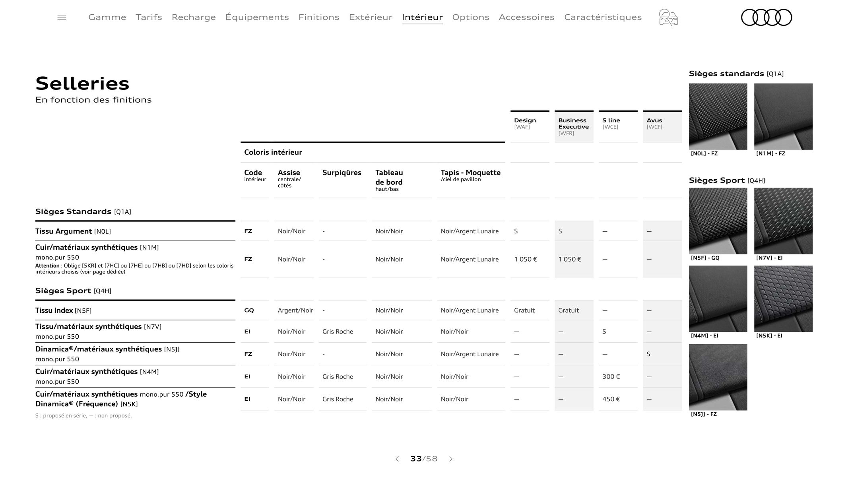
Task: Click the Coloris intérieur heading
Action: coord(273,152)
